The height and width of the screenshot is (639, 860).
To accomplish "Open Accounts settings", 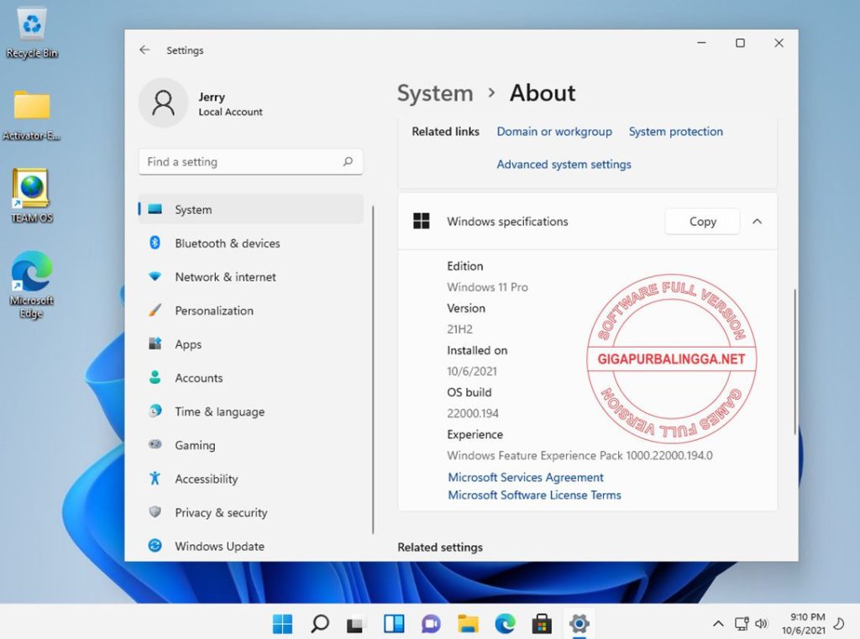I will click(x=250, y=377).
